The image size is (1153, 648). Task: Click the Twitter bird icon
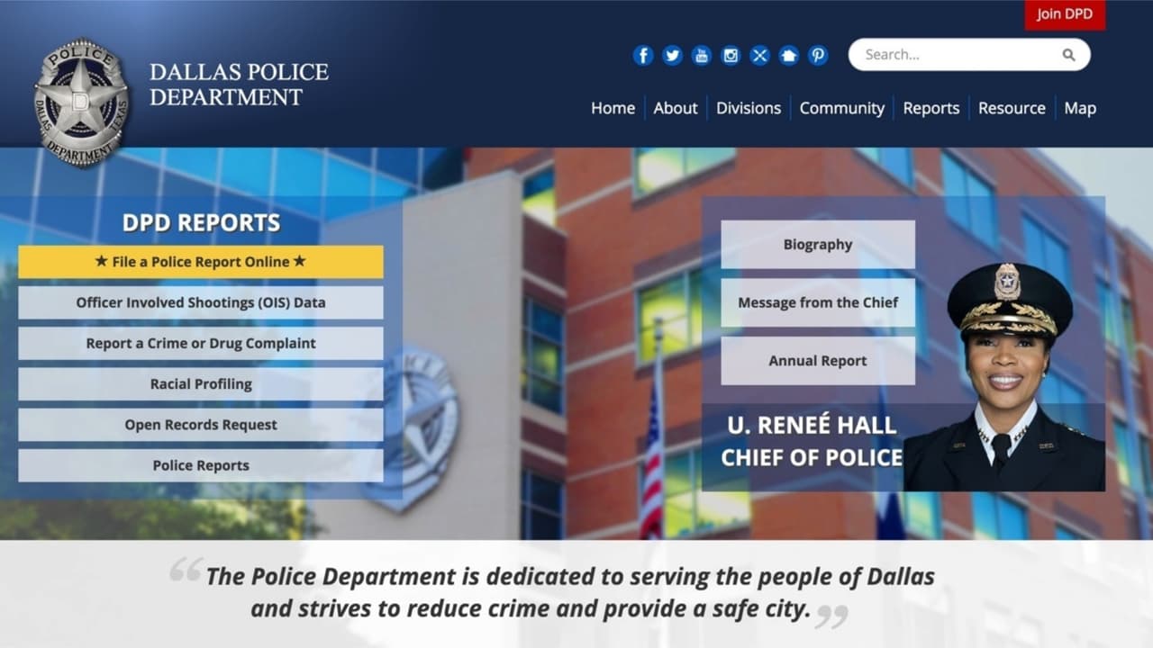coord(672,55)
